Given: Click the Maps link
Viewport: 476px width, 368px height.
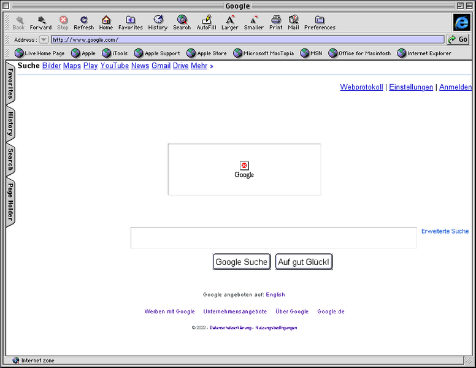Looking at the screenshot, I should pos(72,66).
